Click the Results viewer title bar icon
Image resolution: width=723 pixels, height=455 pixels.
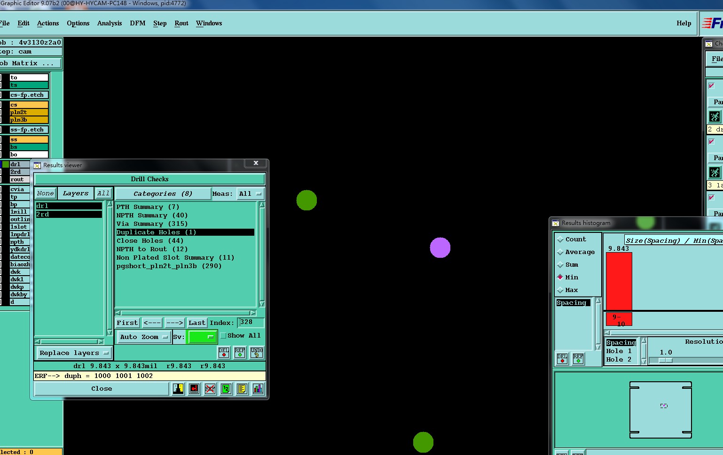click(x=37, y=165)
